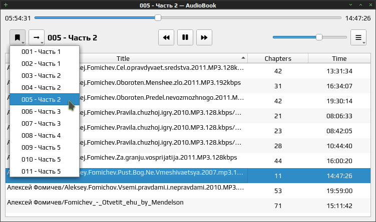Click the chapters count 53
376x222 pixels.
pos(278,191)
